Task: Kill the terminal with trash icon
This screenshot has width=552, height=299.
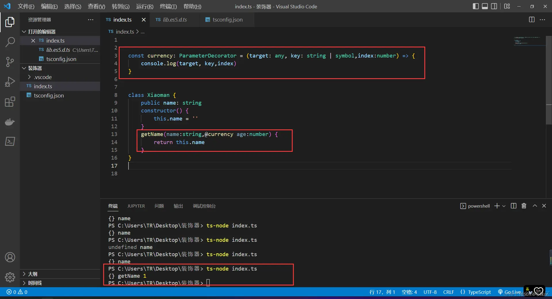Action: 524,206
